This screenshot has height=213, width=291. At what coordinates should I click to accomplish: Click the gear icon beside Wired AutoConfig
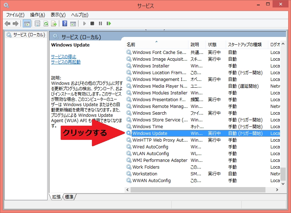coord(128,147)
